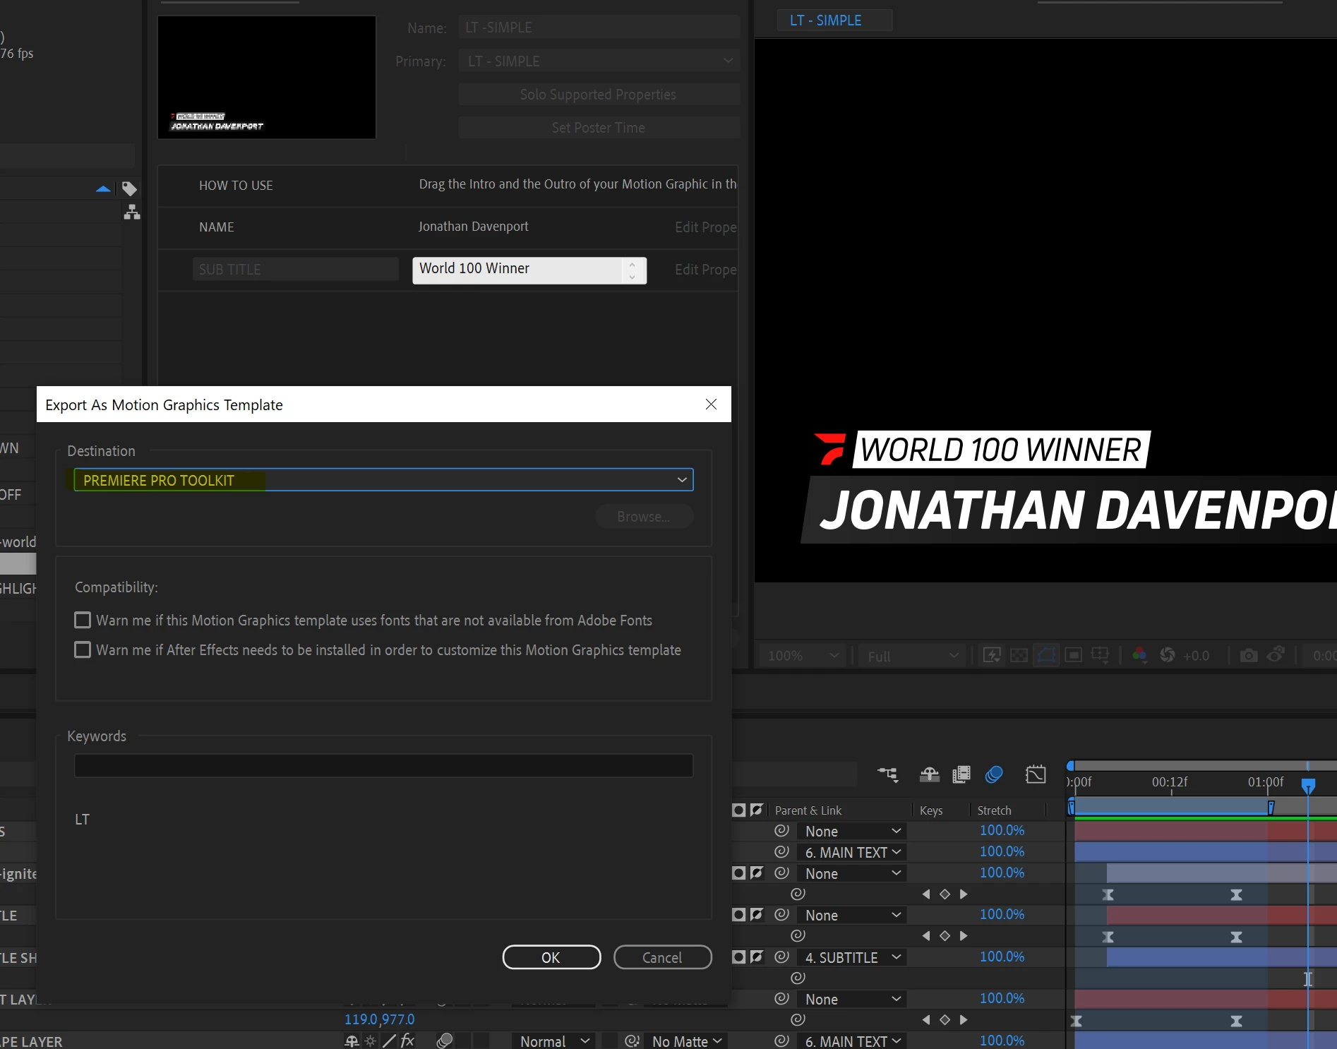The image size is (1337, 1049).
Task: Click the Adjustment Layer column header icon
Action: 757,810
